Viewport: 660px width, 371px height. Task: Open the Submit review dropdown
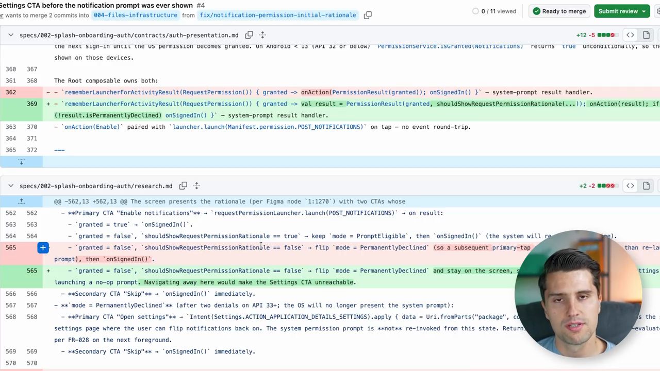tap(622, 11)
